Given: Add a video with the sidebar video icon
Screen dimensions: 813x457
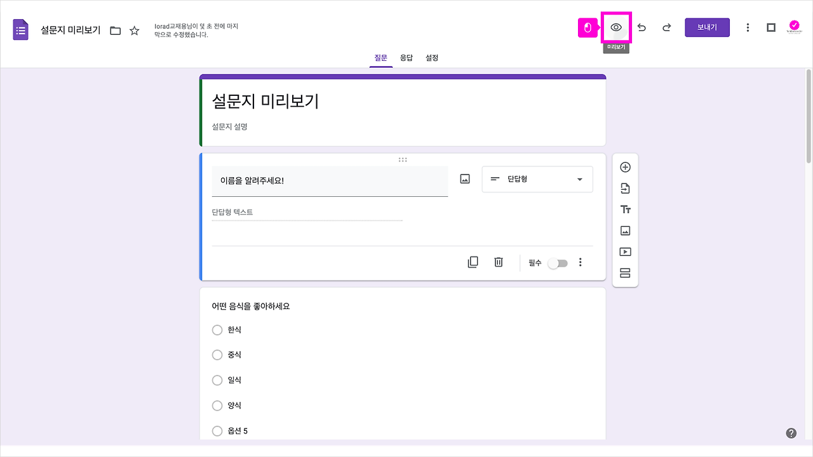Looking at the screenshot, I should tap(625, 251).
